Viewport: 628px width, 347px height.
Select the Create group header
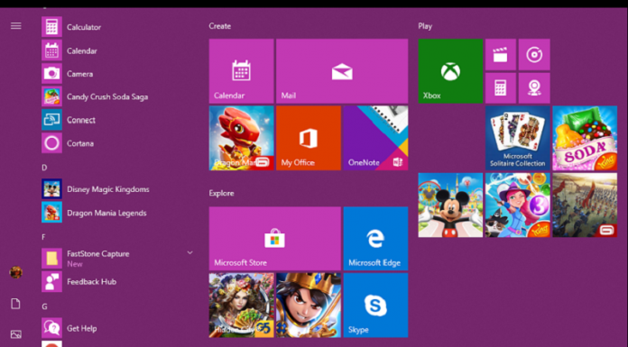coord(220,26)
